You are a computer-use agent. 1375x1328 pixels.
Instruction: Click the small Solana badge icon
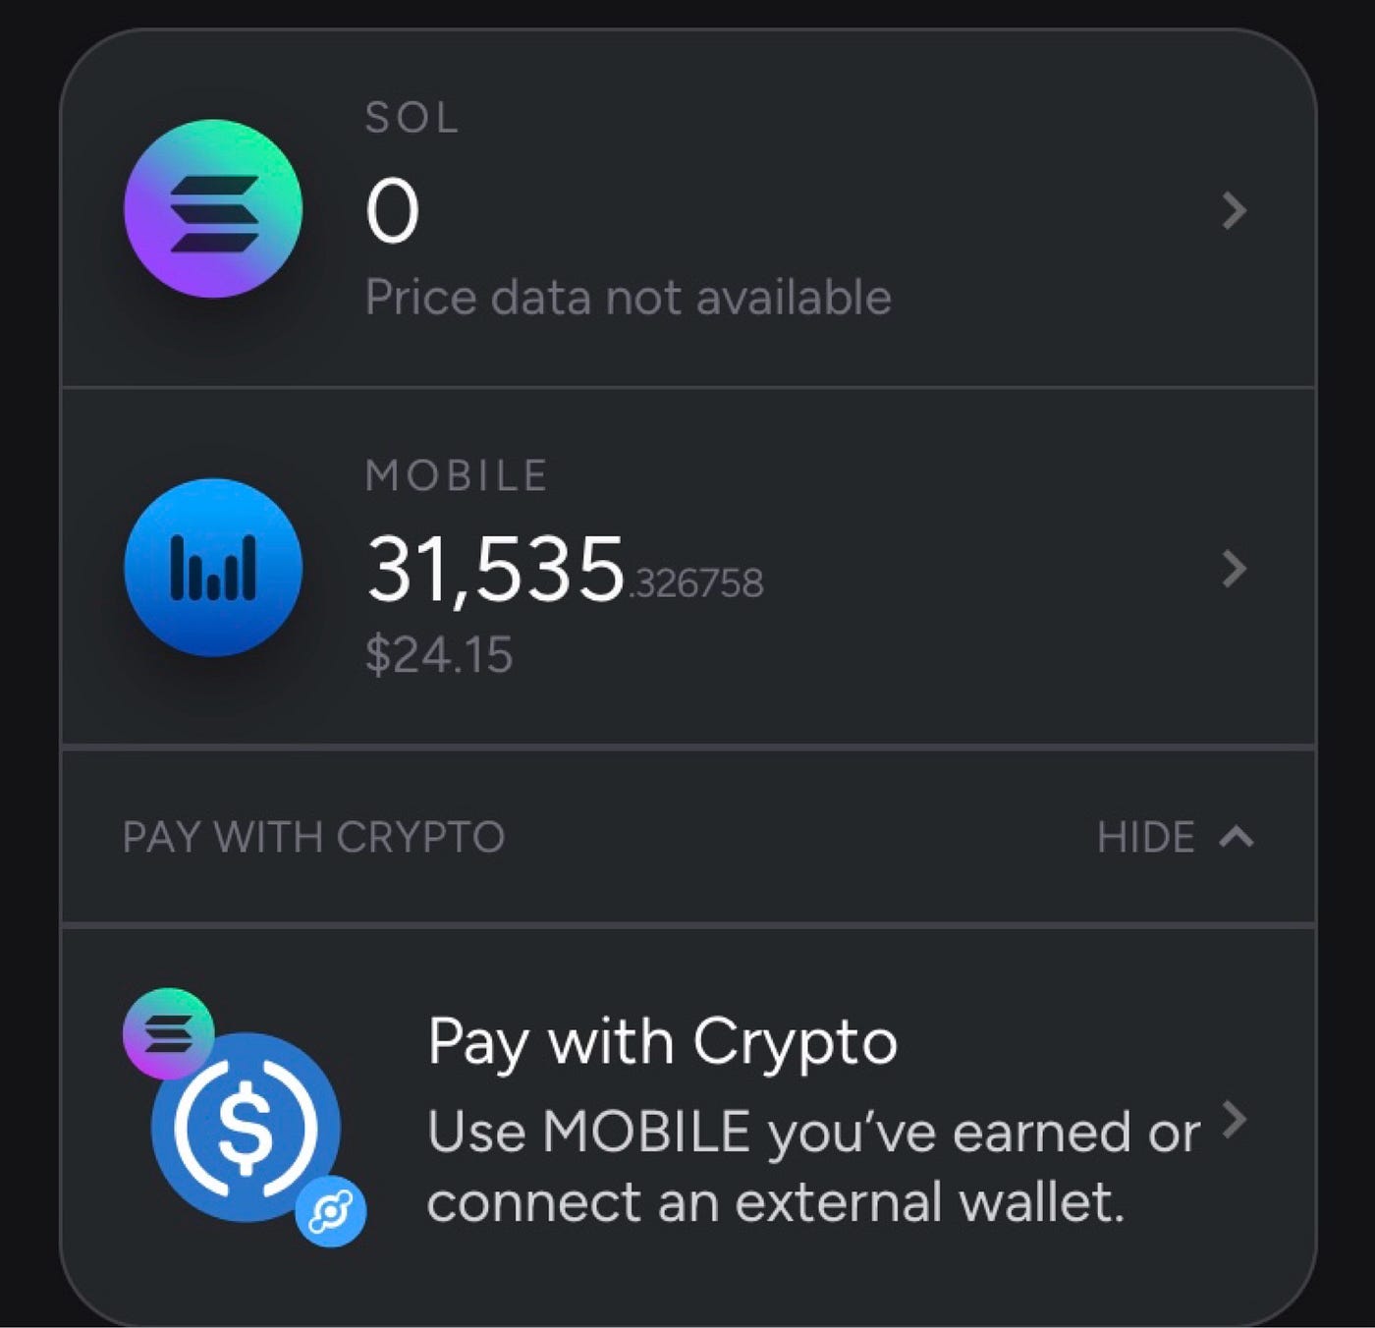pos(169,1033)
